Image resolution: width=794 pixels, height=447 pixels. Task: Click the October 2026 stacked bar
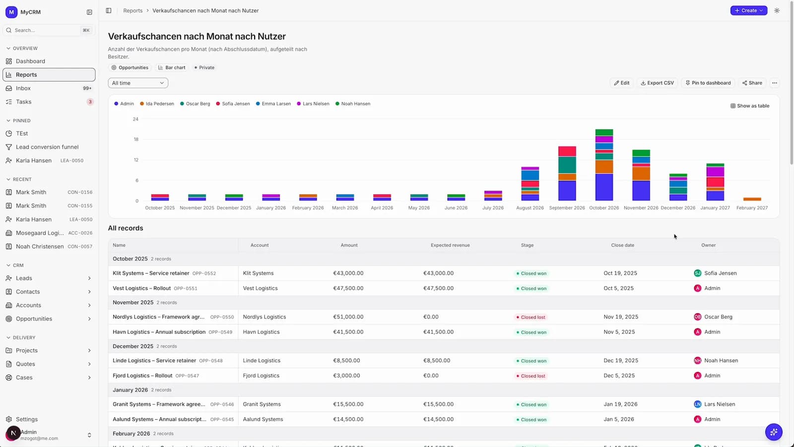604,165
